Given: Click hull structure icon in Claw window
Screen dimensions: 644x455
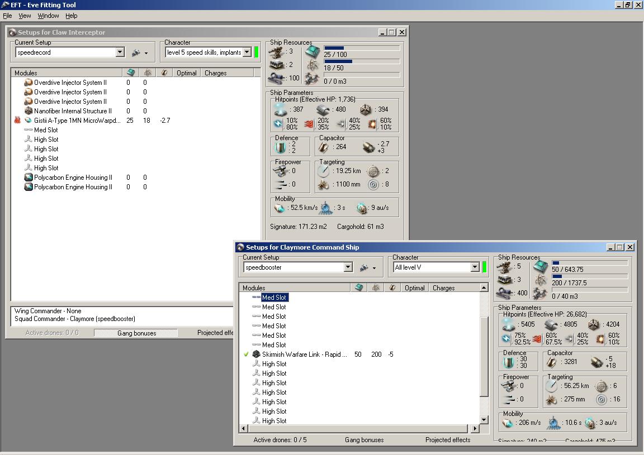Looking at the screenshot, I should [366, 109].
